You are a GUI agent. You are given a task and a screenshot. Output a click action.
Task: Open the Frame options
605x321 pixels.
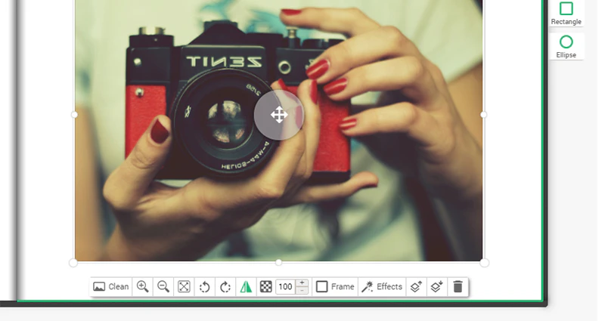[335, 287]
